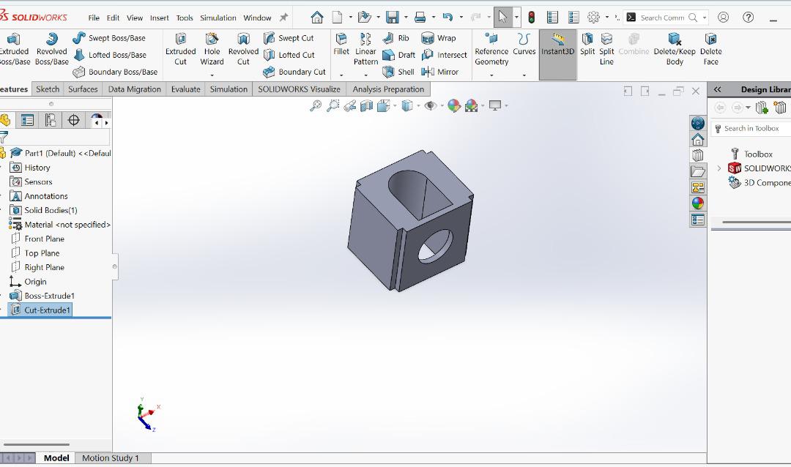Select the Mirror tool
791x467 pixels.
pyautogui.click(x=439, y=72)
